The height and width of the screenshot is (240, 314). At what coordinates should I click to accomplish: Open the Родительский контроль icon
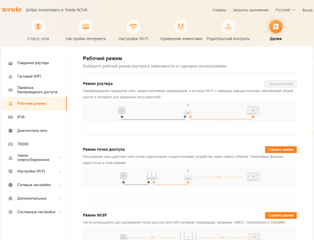[x=228, y=27]
